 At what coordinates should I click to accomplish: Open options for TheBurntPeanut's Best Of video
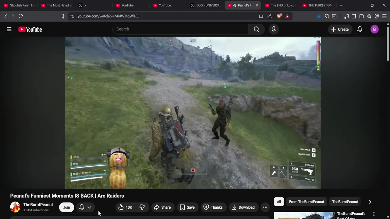click(x=374, y=214)
